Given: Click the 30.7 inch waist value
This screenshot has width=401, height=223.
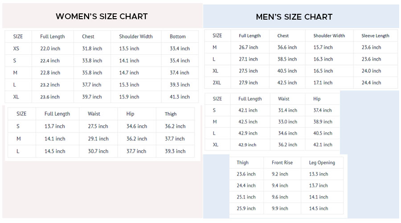Looking at the screenshot, I should point(98,151).
